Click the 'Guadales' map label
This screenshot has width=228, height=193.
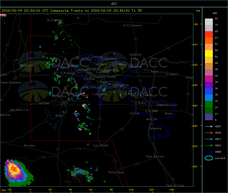coord(135,55)
